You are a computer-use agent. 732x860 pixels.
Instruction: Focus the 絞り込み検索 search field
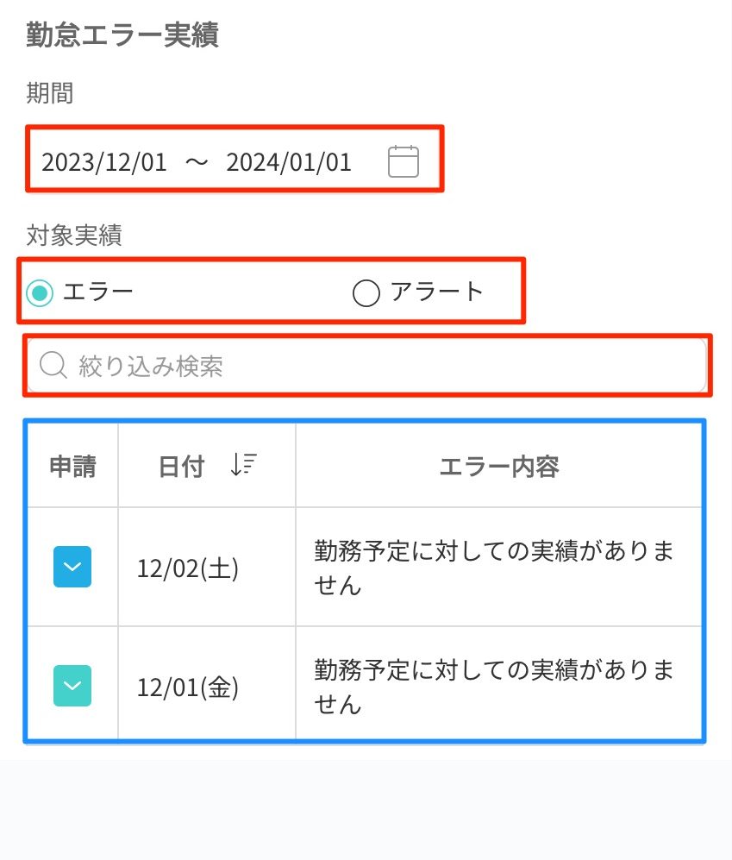(x=388, y=367)
